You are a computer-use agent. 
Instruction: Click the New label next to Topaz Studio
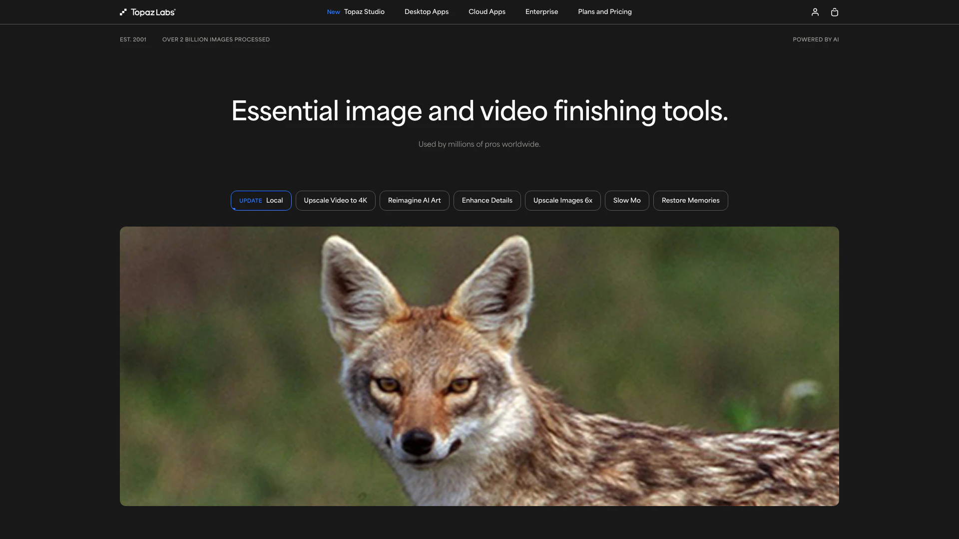pyautogui.click(x=333, y=11)
